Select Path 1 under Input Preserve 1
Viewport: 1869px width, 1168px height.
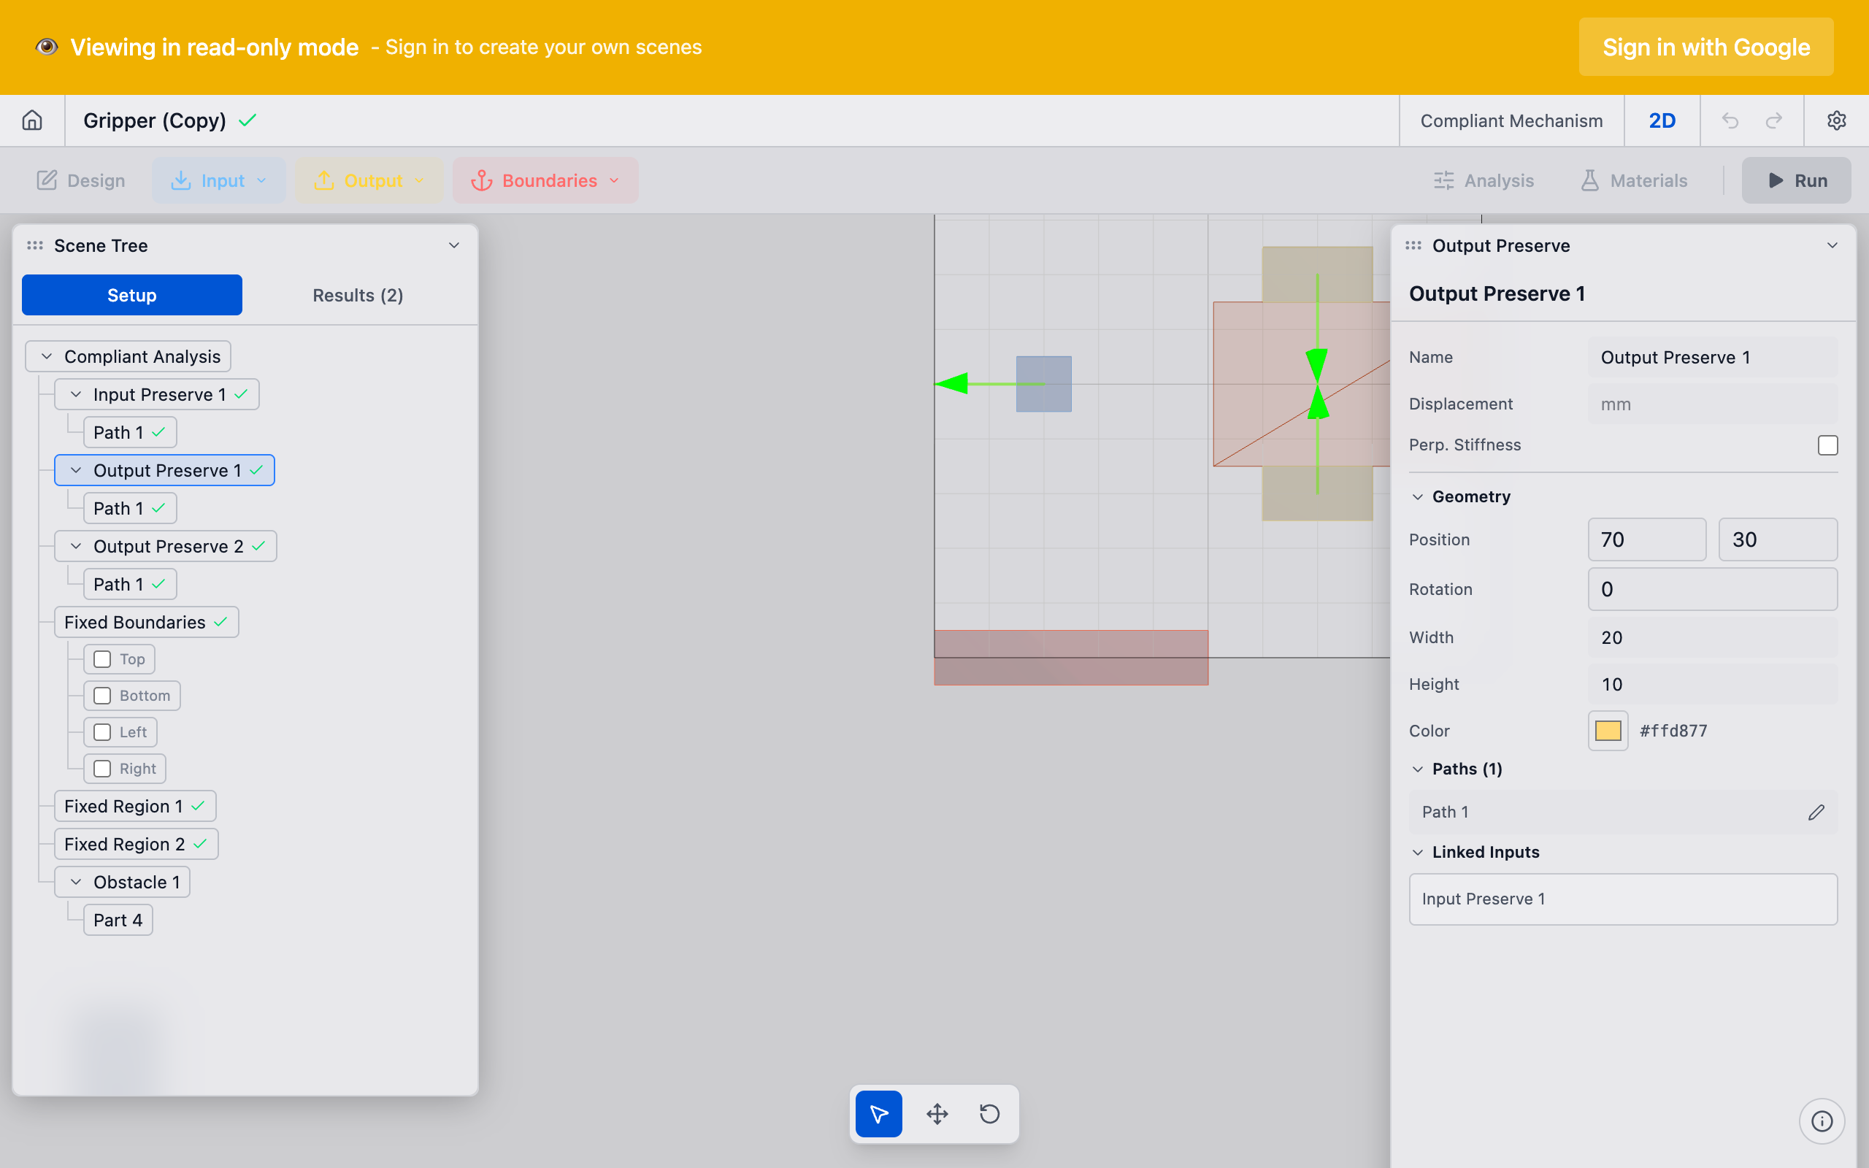pos(130,433)
